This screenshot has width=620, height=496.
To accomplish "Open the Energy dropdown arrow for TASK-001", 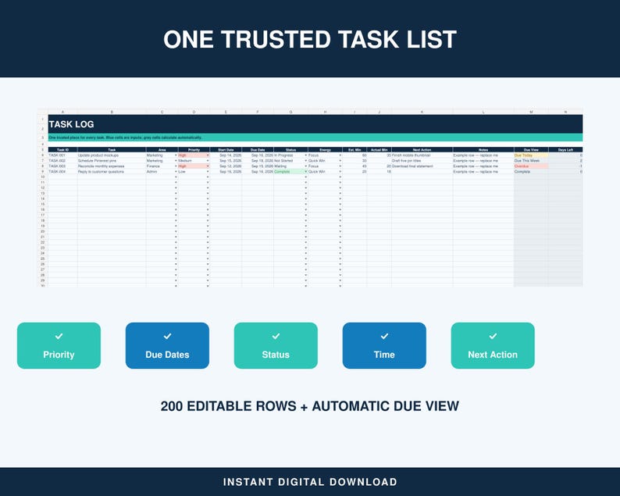I will [340, 155].
